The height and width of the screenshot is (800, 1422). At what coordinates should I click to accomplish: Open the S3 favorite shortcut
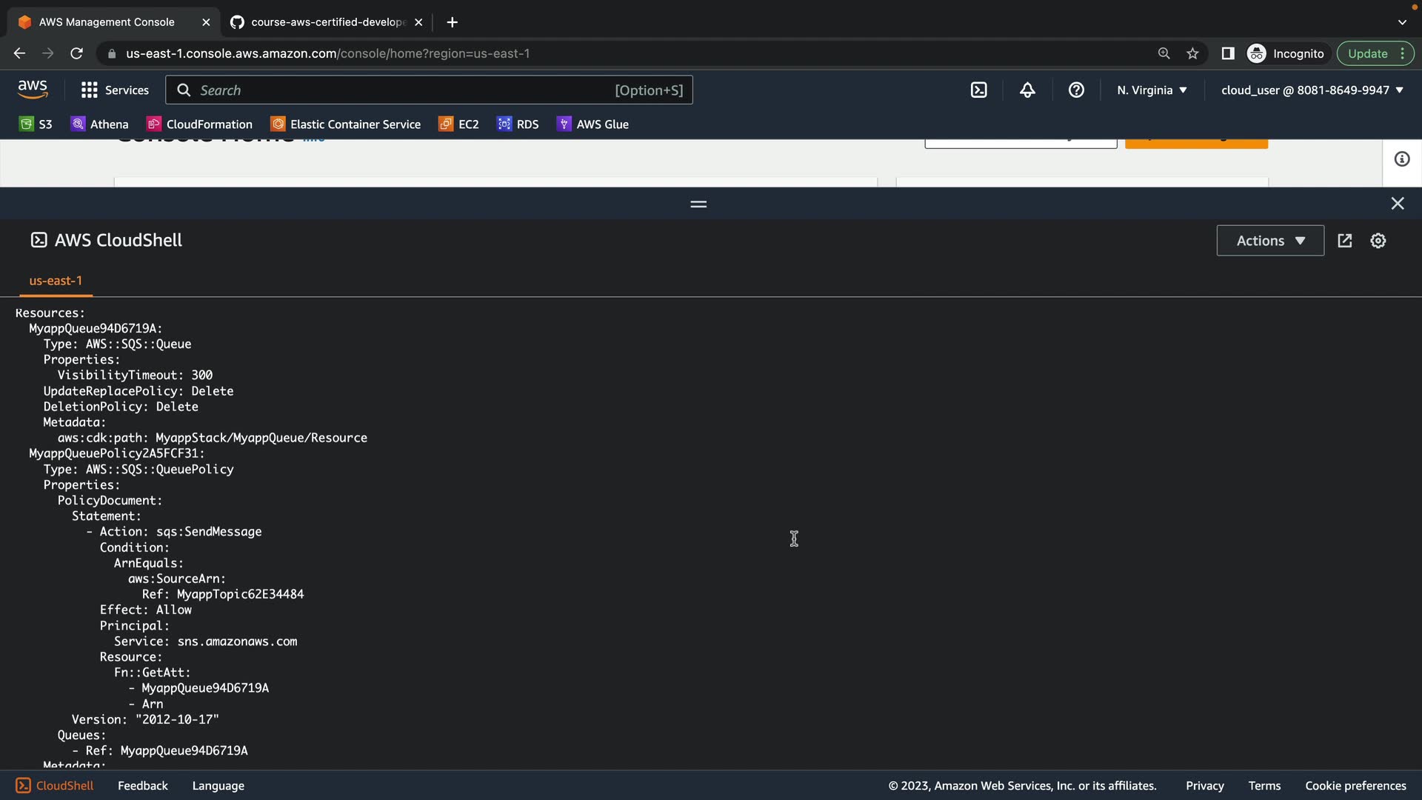click(36, 124)
